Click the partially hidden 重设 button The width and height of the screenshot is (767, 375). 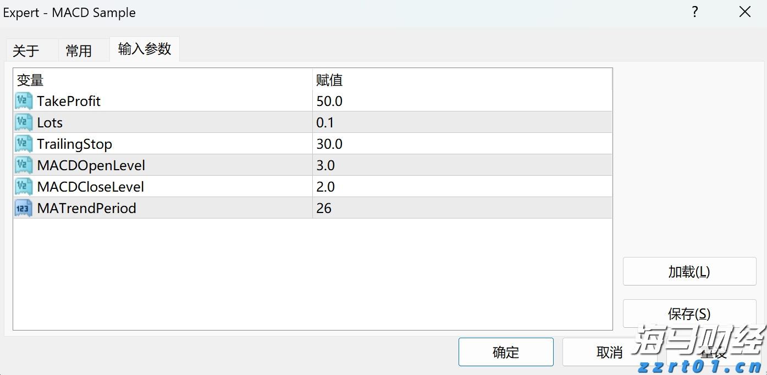click(712, 352)
